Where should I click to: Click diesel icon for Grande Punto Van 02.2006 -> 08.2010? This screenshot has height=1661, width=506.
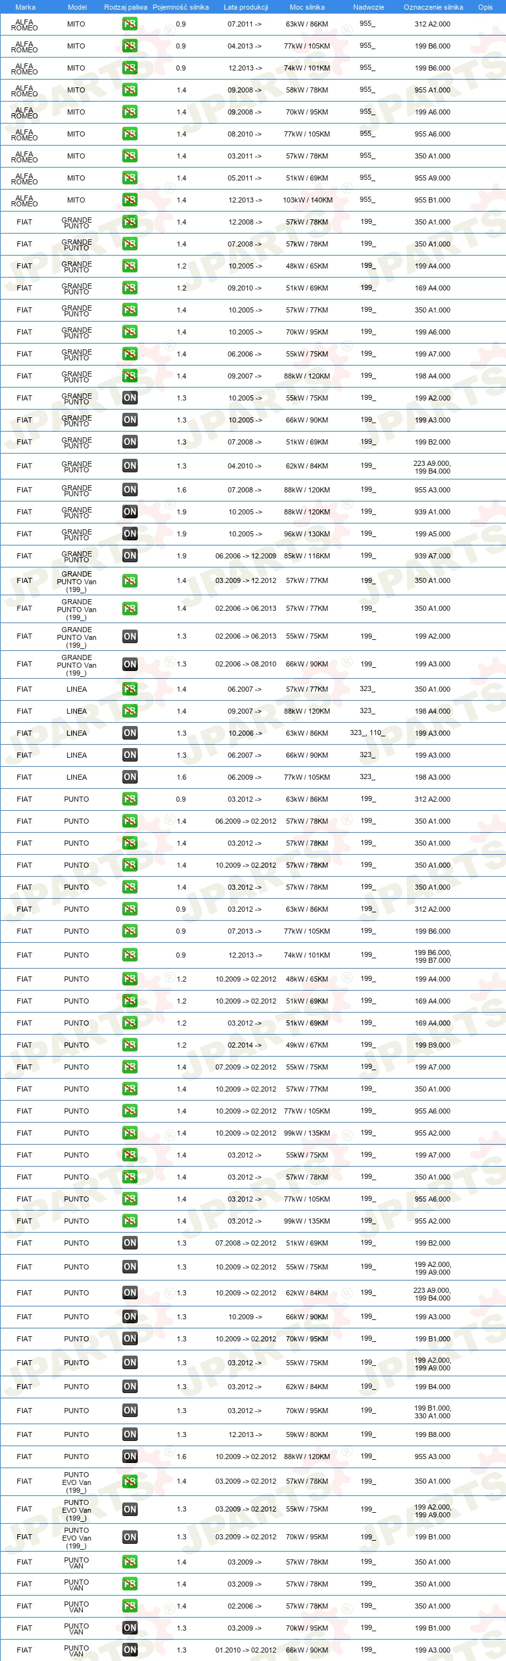tap(129, 665)
